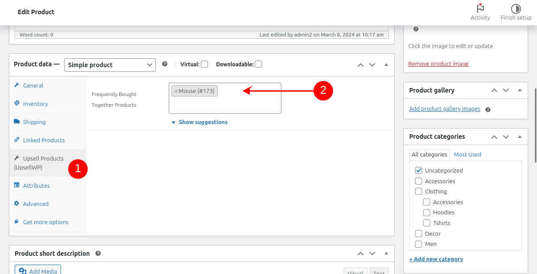Click help icon beside Product short description
This screenshot has height=274, width=537.
98,253
